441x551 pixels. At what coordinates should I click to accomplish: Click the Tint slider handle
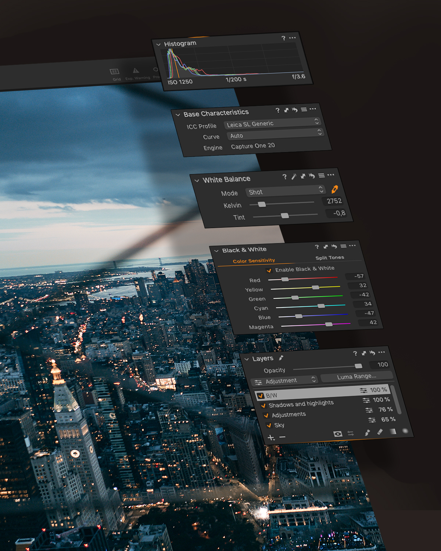(x=285, y=216)
